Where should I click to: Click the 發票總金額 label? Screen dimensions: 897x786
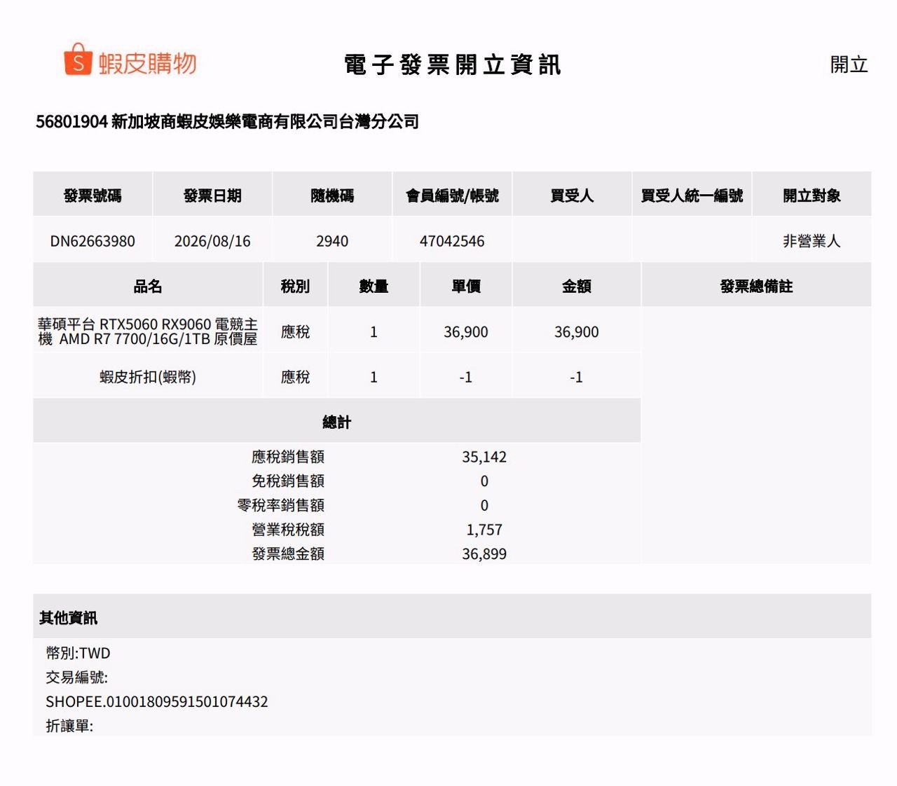[288, 554]
